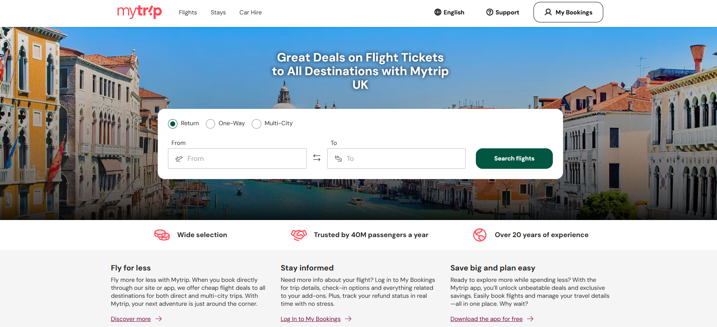Click the From label above the input
Screen dimensions: 717x327
[x=179, y=143]
